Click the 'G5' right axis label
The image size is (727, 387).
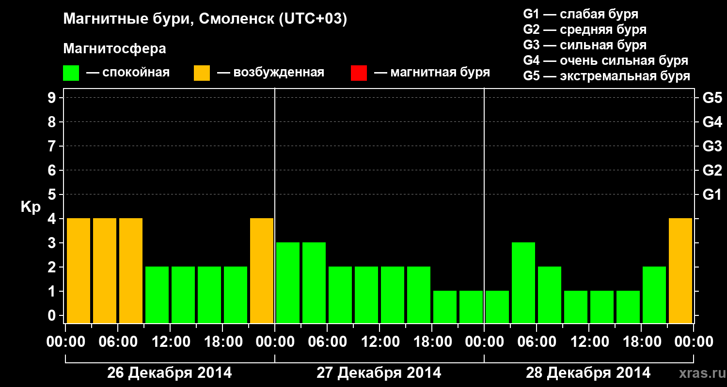click(x=712, y=98)
